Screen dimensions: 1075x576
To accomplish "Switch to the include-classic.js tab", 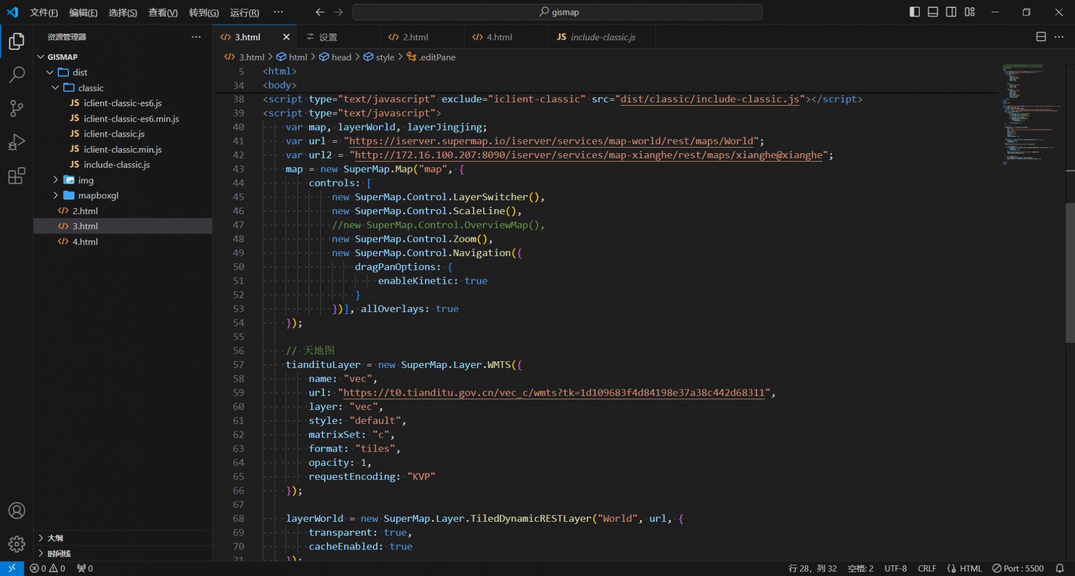I will point(601,37).
